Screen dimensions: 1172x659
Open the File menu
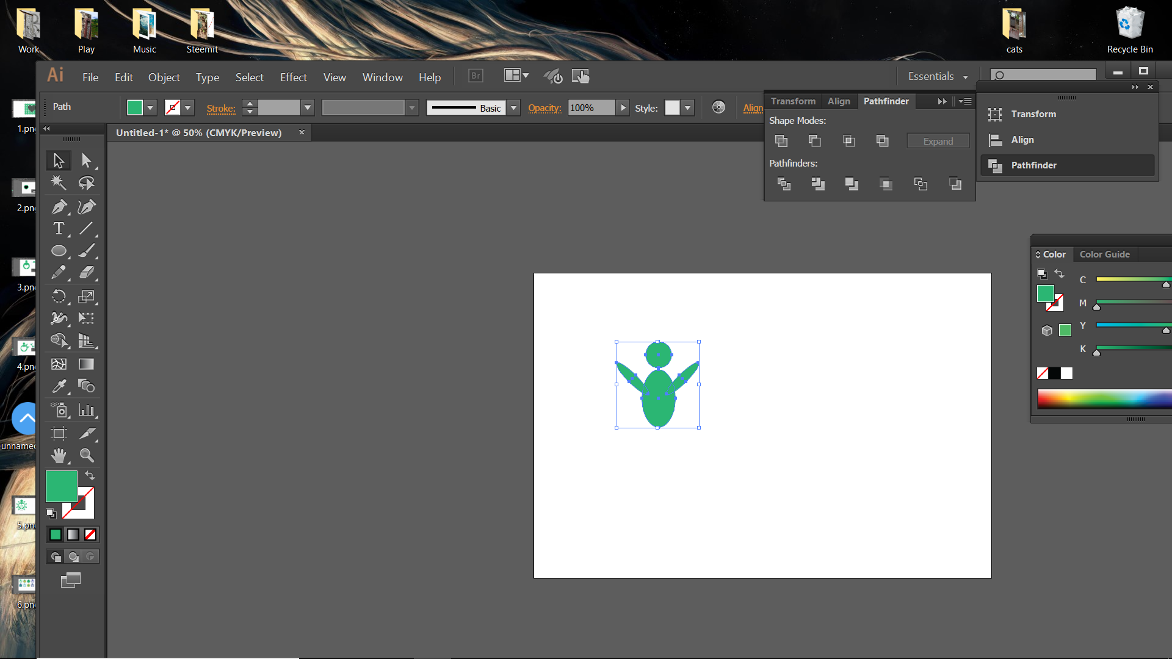coord(90,77)
